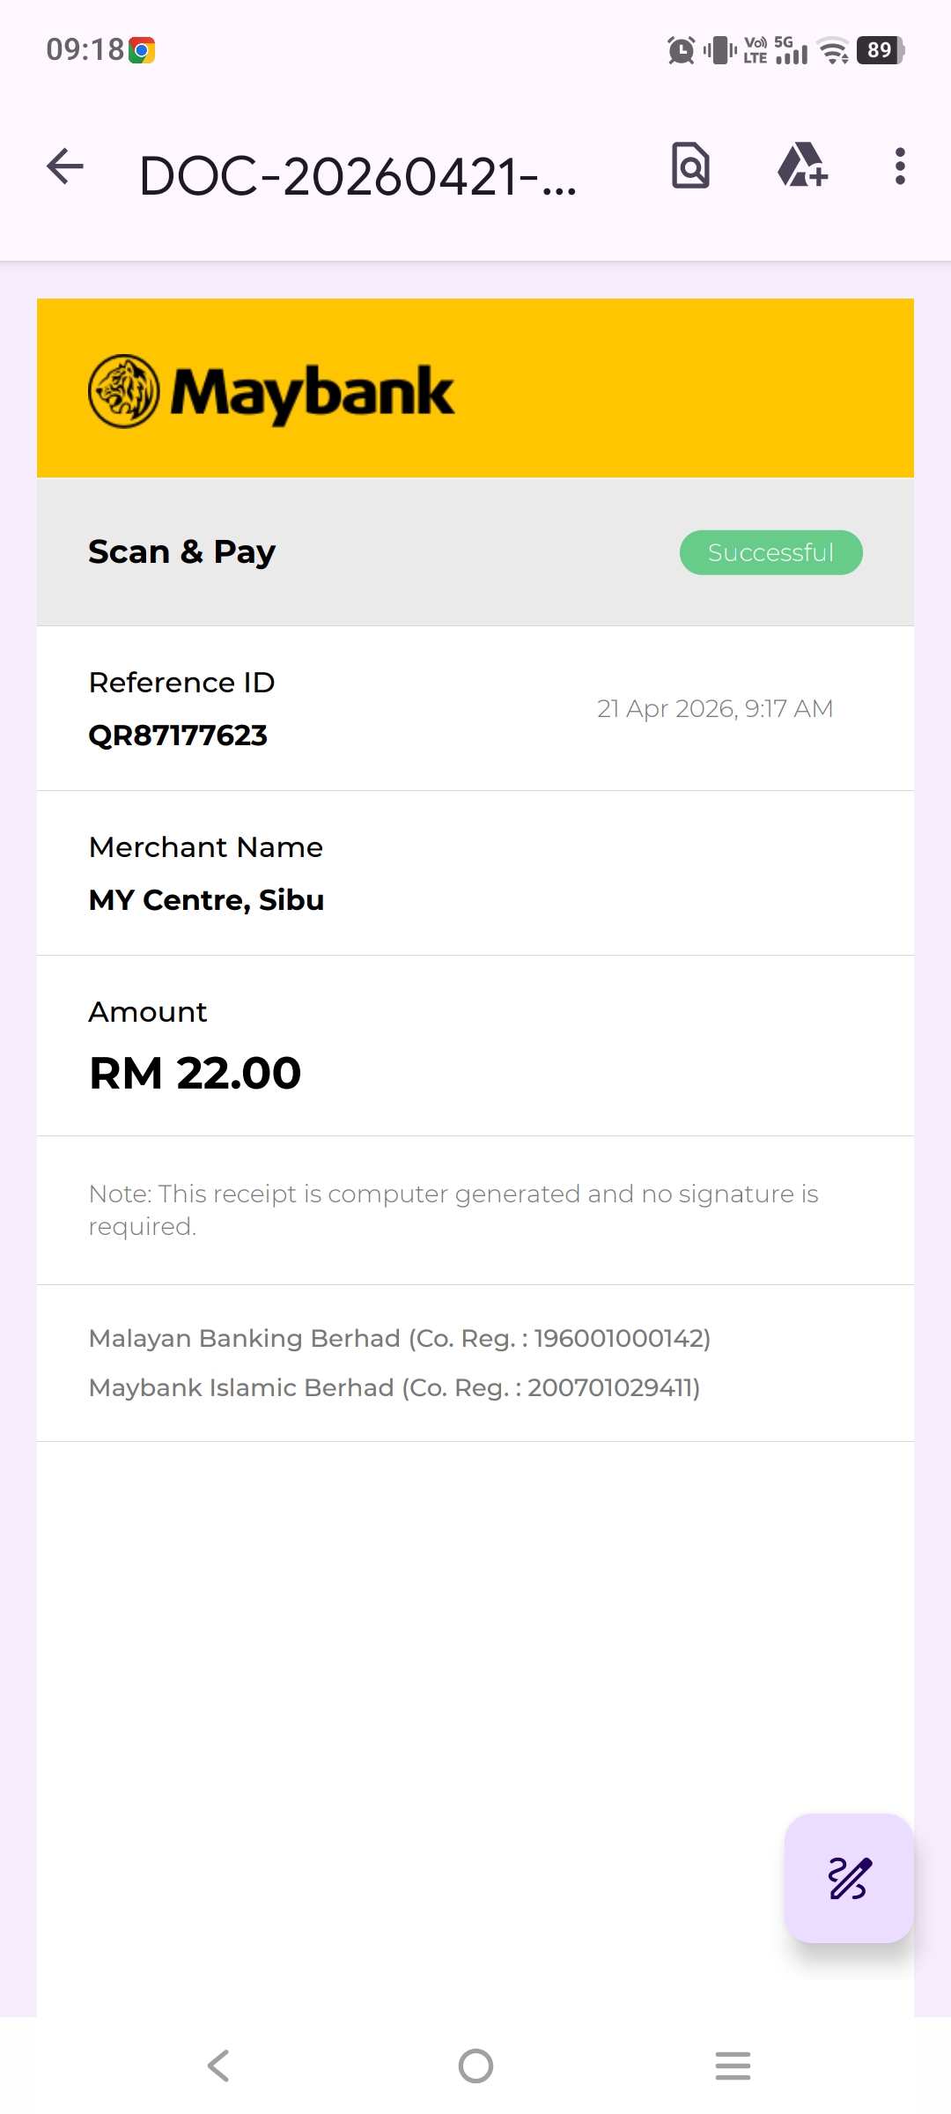Tap the Maybank Islamic Berhad registration line
951x2114 pixels.
(394, 1387)
